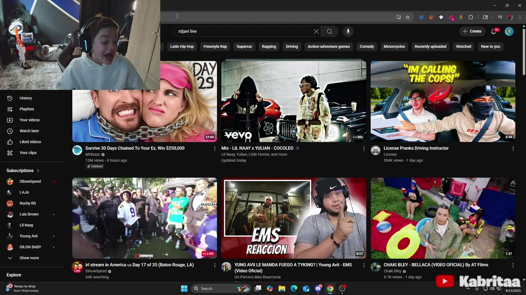
Task: Open Microsoft Edge from the taskbar
Action: click(294, 288)
